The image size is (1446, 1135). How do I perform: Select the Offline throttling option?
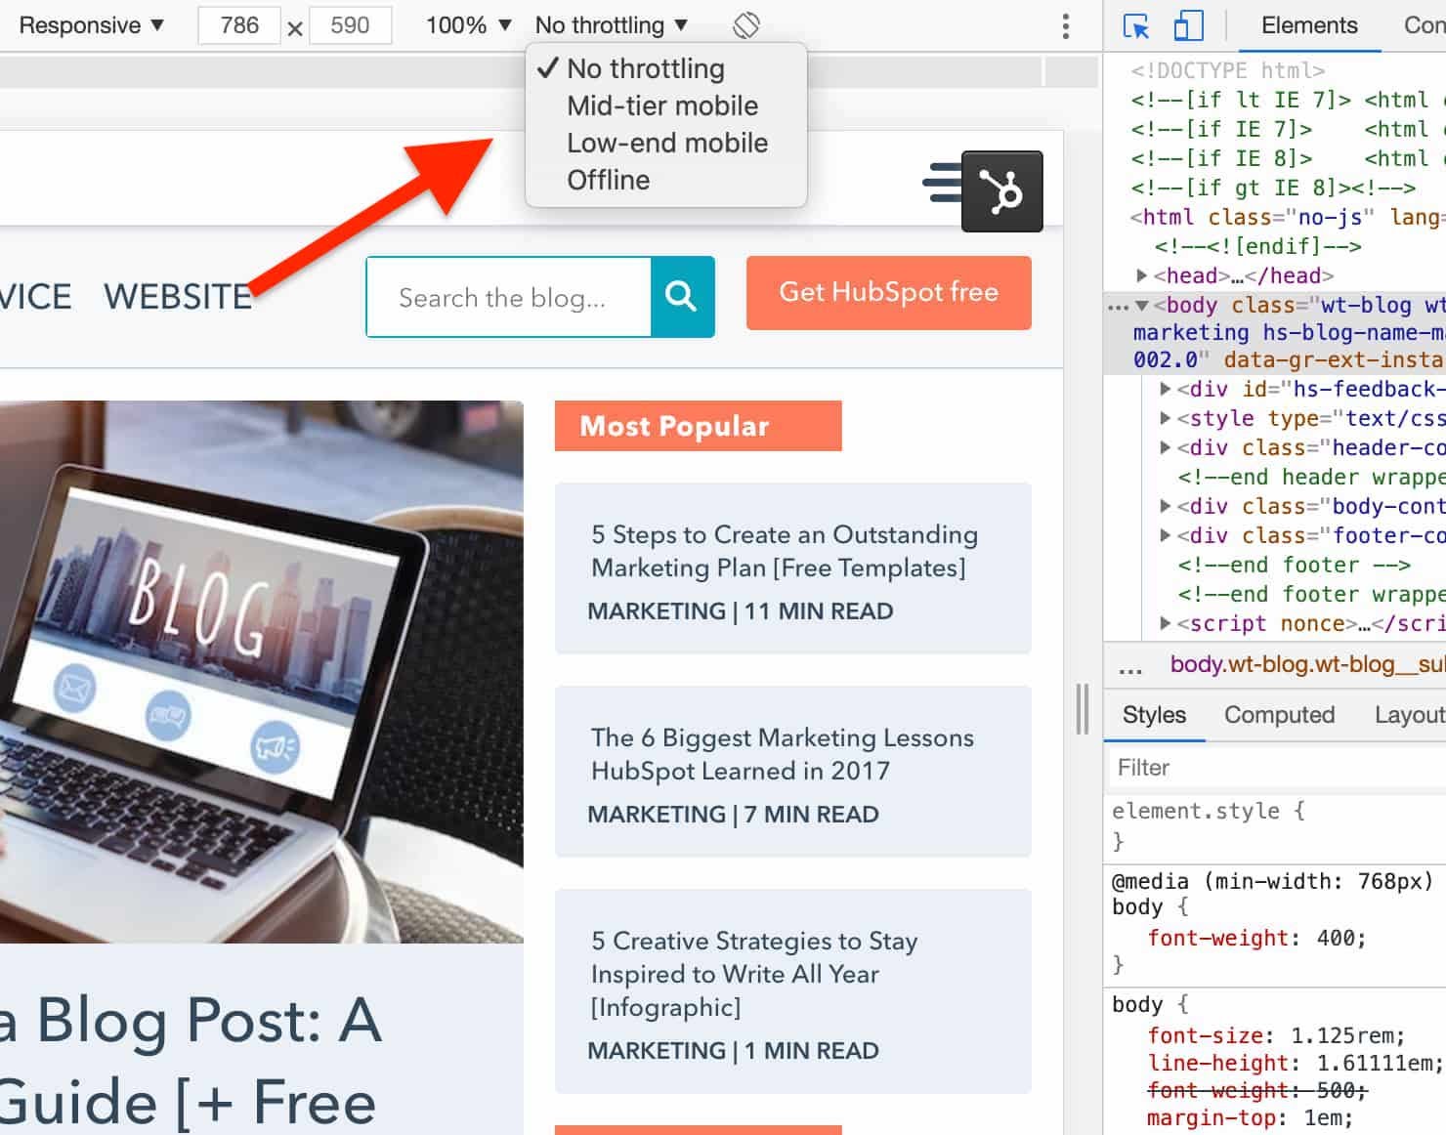coord(608,180)
